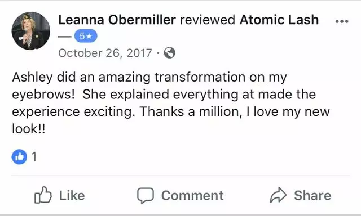The image size is (361, 216).
Task: Open Leanna Obermiller's profile picture
Action: (x=30, y=31)
